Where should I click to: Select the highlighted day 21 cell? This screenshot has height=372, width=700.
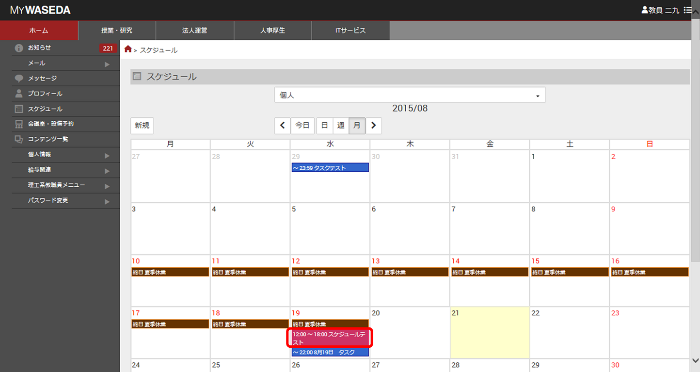click(x=490, y=333)
